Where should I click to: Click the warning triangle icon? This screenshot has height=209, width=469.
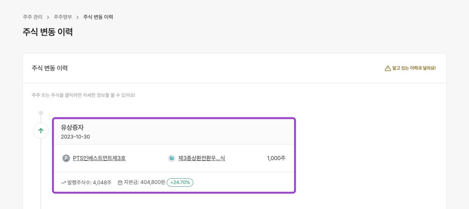(x=387, y=68)
